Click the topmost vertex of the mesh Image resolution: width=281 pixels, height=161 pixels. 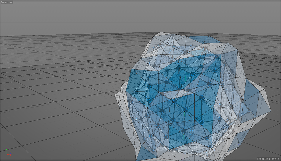click(160, 32)
